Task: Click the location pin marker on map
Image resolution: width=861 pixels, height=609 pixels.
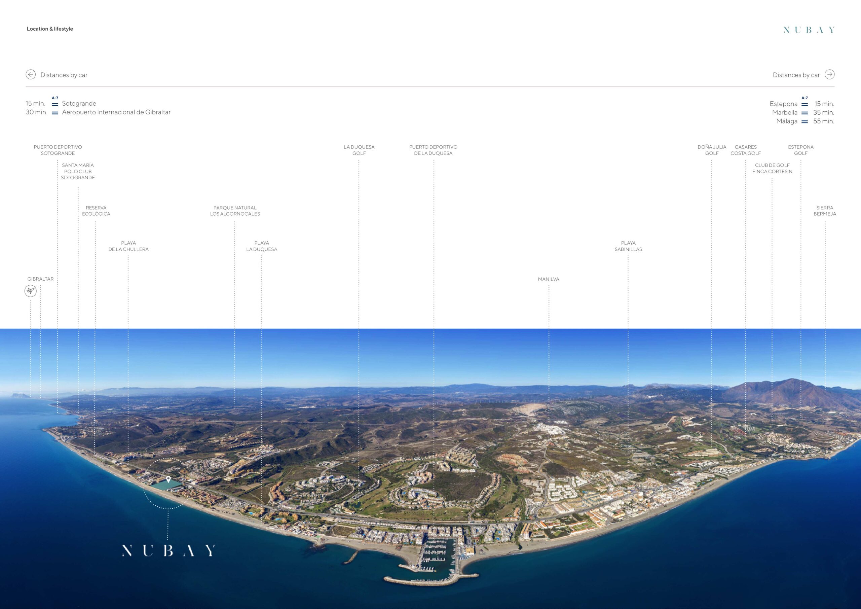Action: click(x=169, y=479)
